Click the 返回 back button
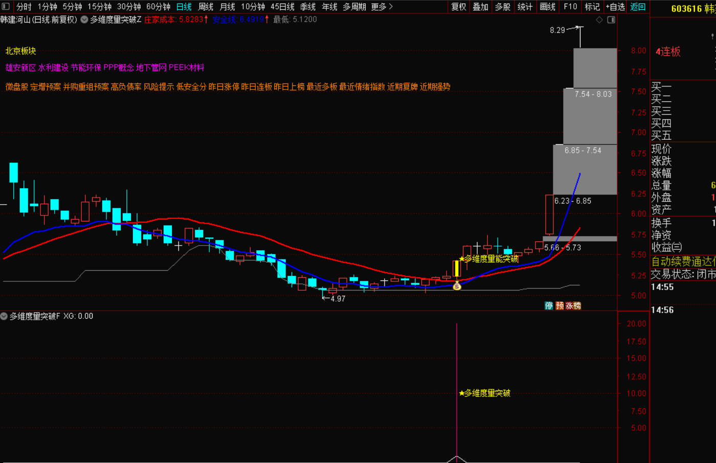Screen dimensions: 716x463 (637, 7)
